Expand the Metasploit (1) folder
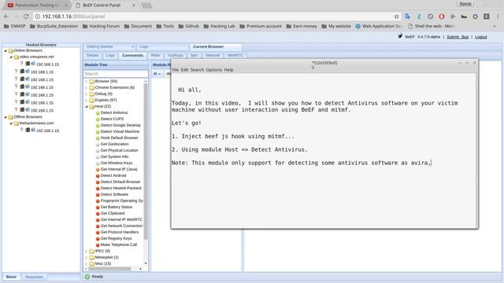504x283 pixels. [86, 257]
